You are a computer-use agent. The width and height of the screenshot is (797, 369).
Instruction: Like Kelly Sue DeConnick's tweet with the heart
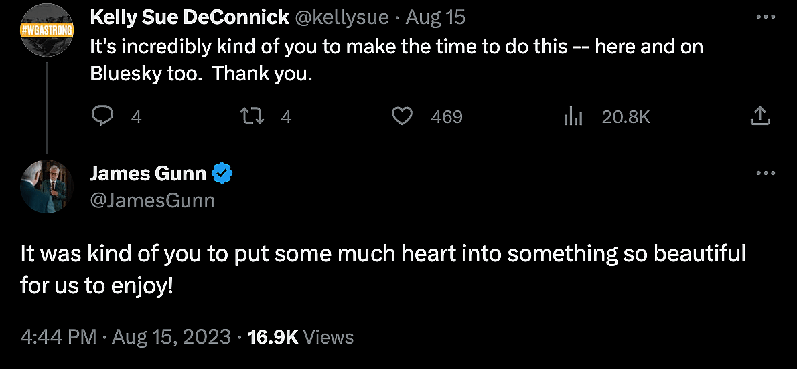click(401, 117)
